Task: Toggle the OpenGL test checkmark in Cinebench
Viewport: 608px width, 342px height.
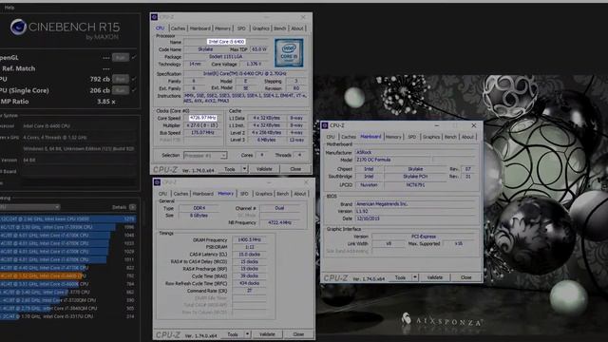Action: [x=134, y=57]
